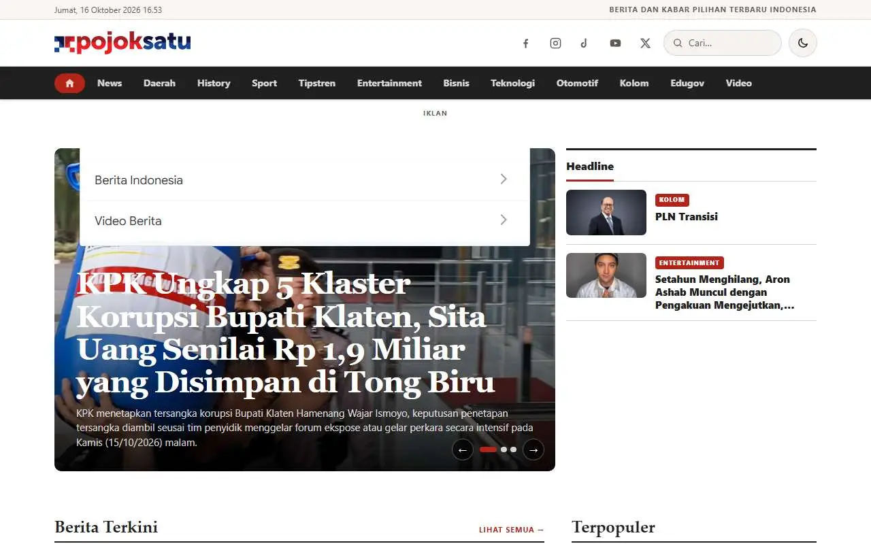
Task: Open the Edugov menu item
Action: (687, 83)
